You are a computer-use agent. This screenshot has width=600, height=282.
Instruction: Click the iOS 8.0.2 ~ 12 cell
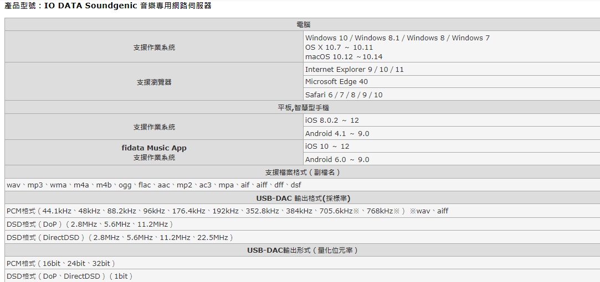332,121
